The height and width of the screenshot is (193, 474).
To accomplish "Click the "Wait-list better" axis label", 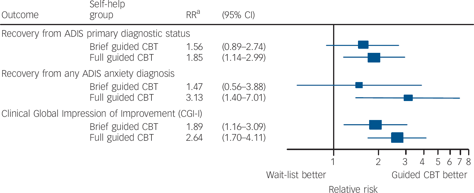I will point(296,175).
